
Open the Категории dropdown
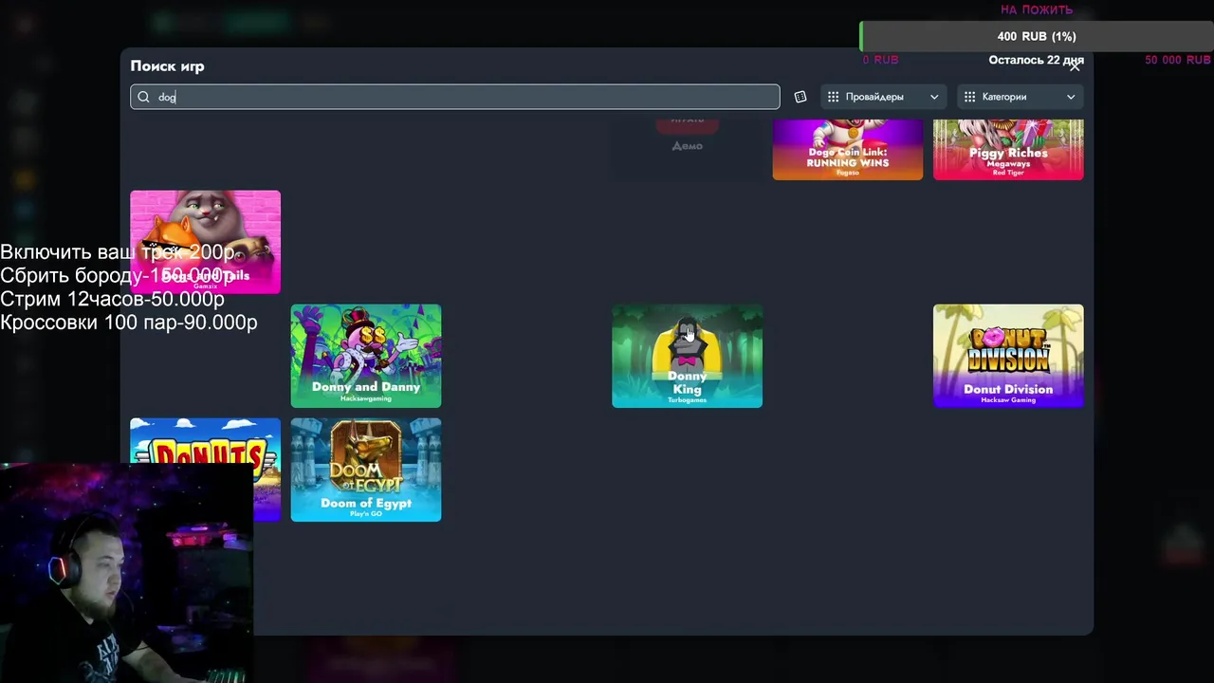(1021, 97)
